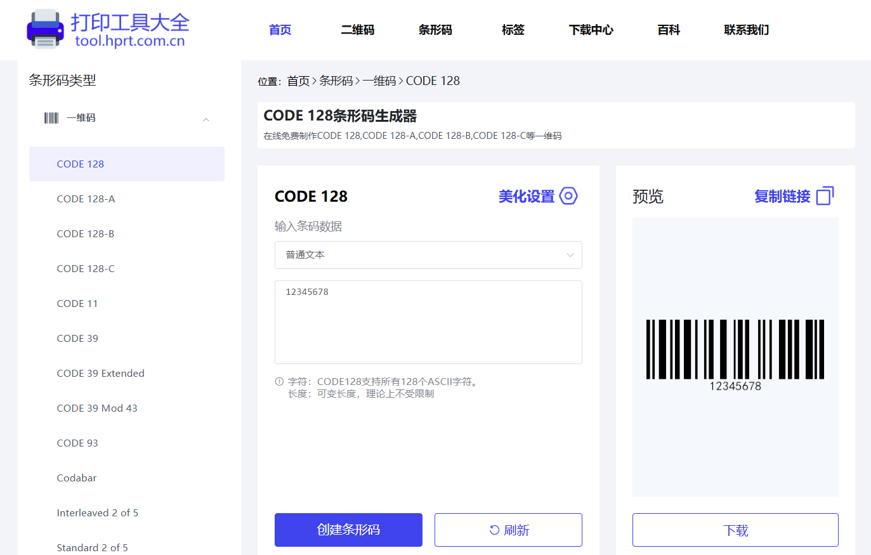
Task: Open the 下载中心 navigation tab
Action: (x=591, y=30)
